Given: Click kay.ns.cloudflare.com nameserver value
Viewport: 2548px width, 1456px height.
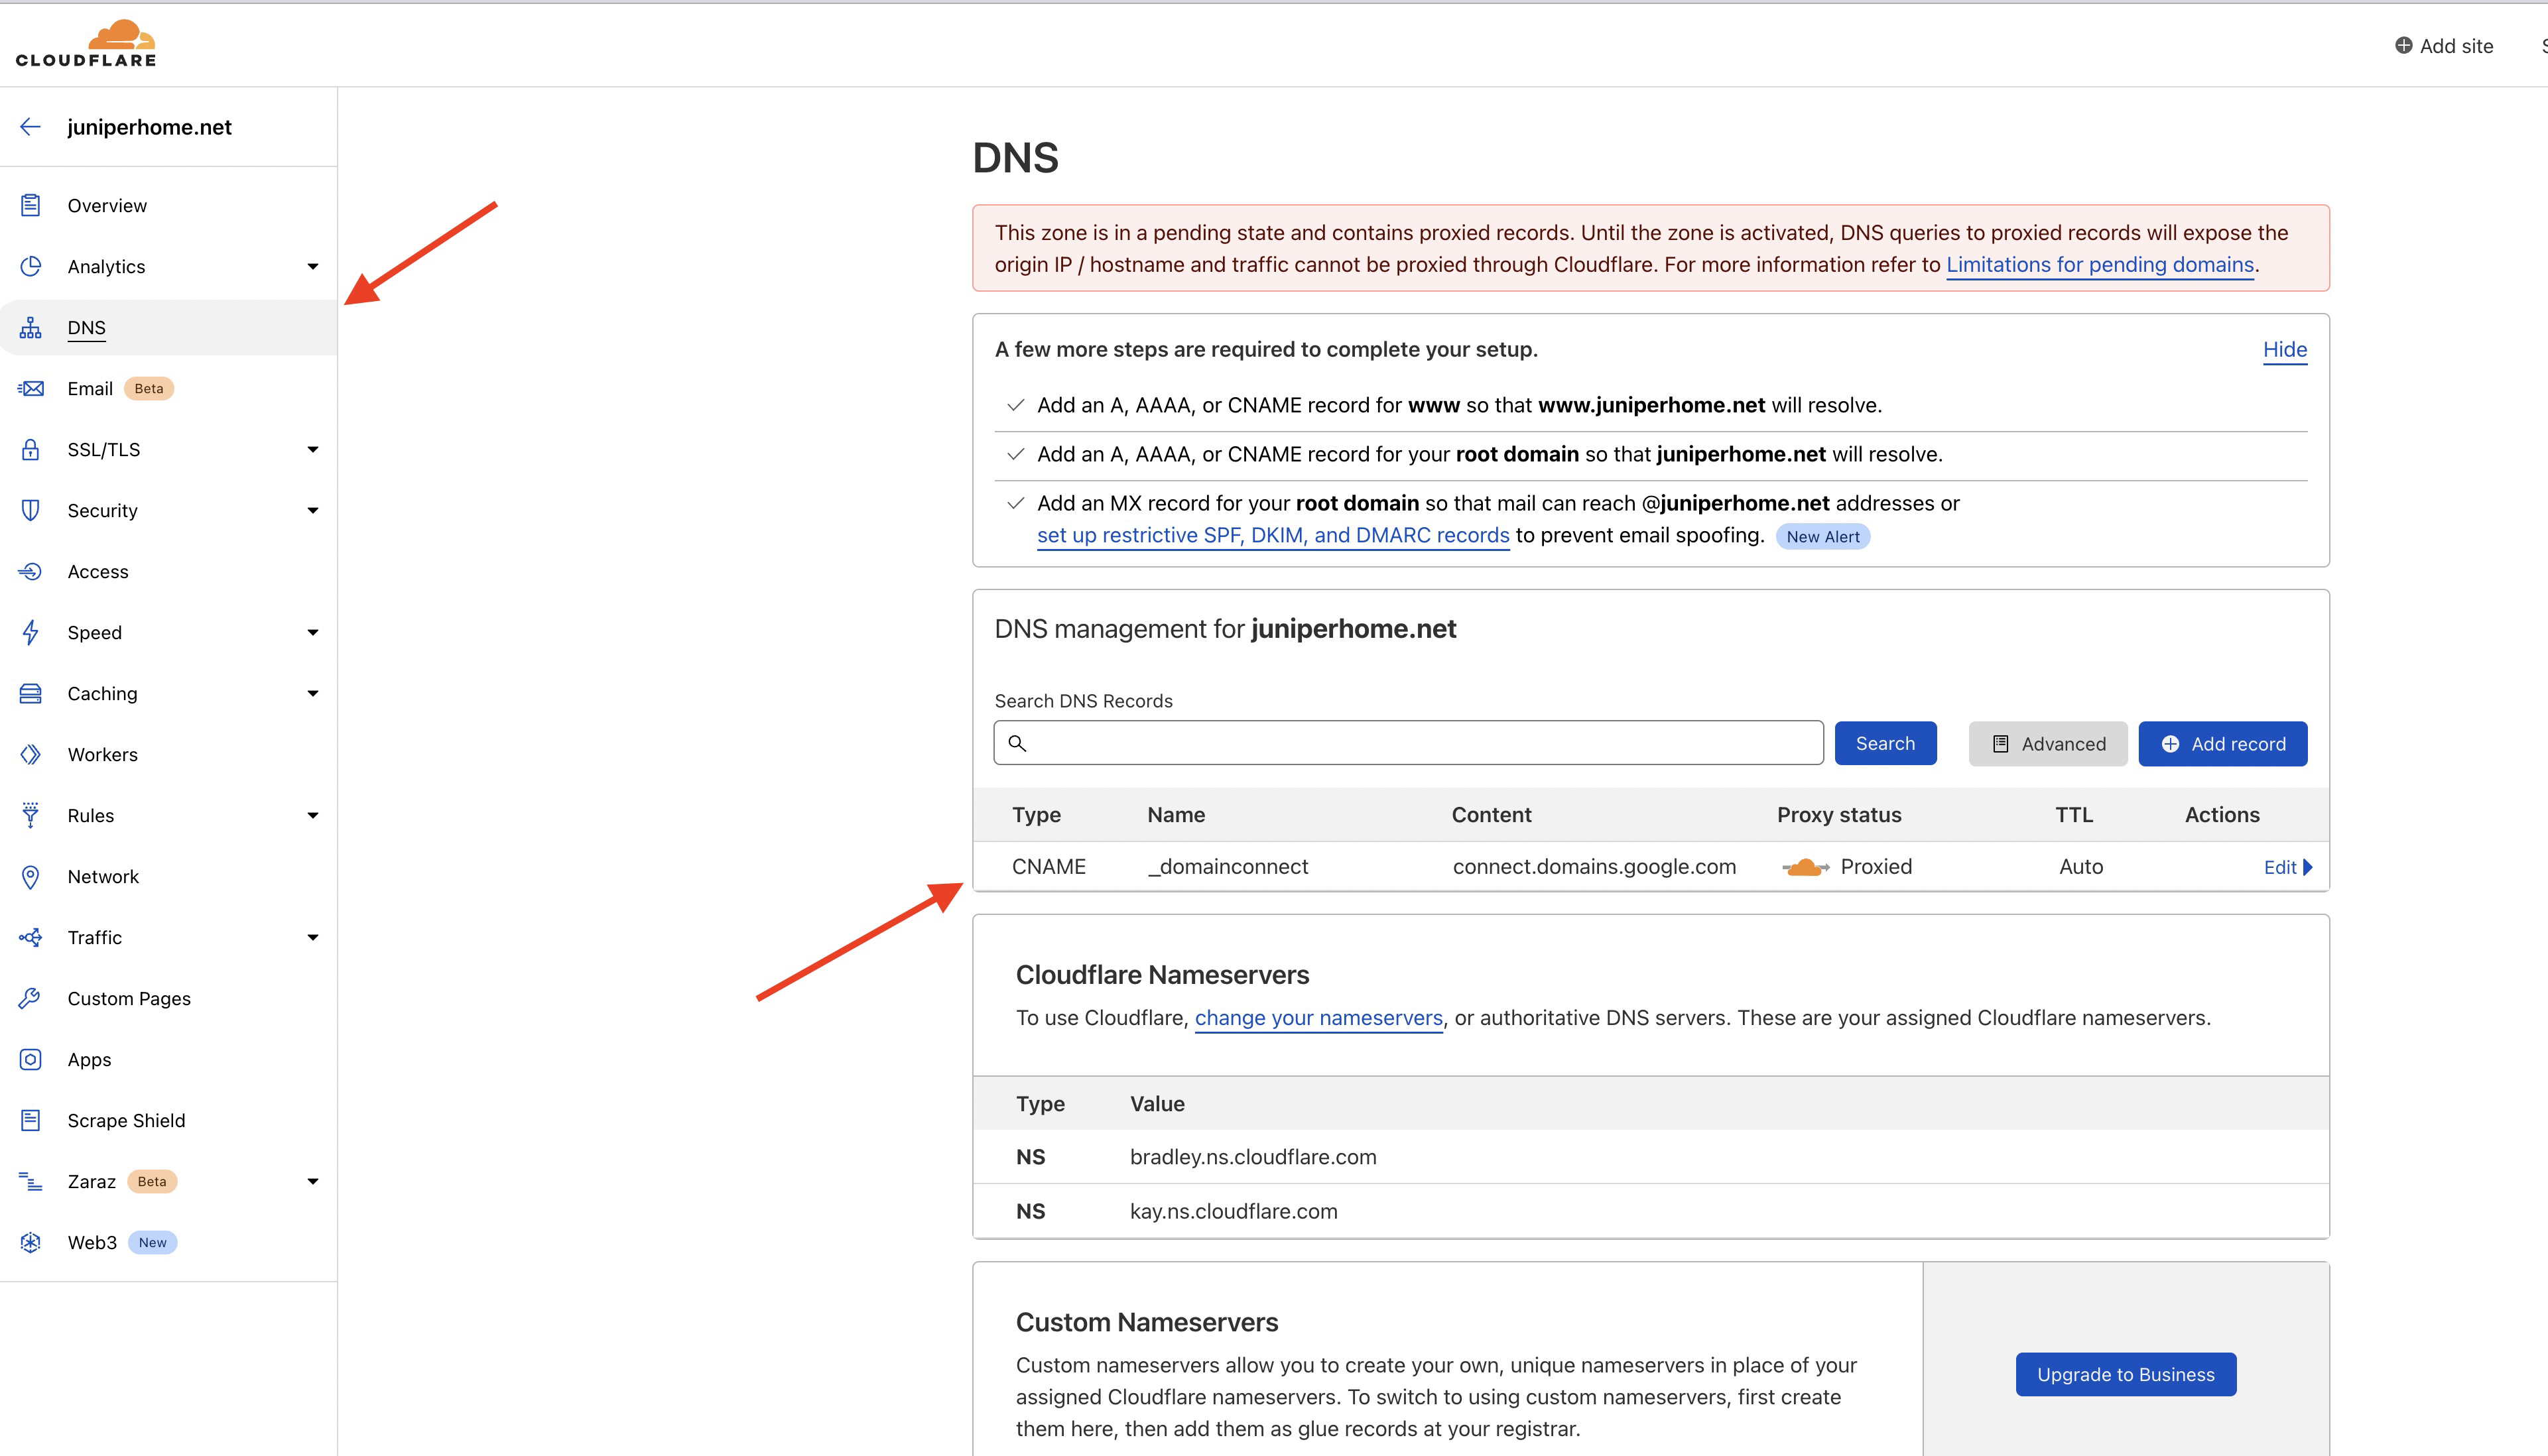Looking at the screenshot, I should click(1233, 1211).
